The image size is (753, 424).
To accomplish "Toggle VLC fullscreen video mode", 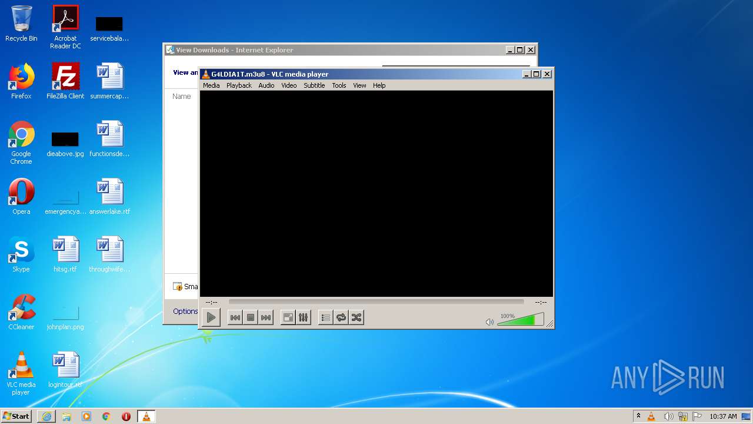I will pyautogui.click(x=288, y=317).
